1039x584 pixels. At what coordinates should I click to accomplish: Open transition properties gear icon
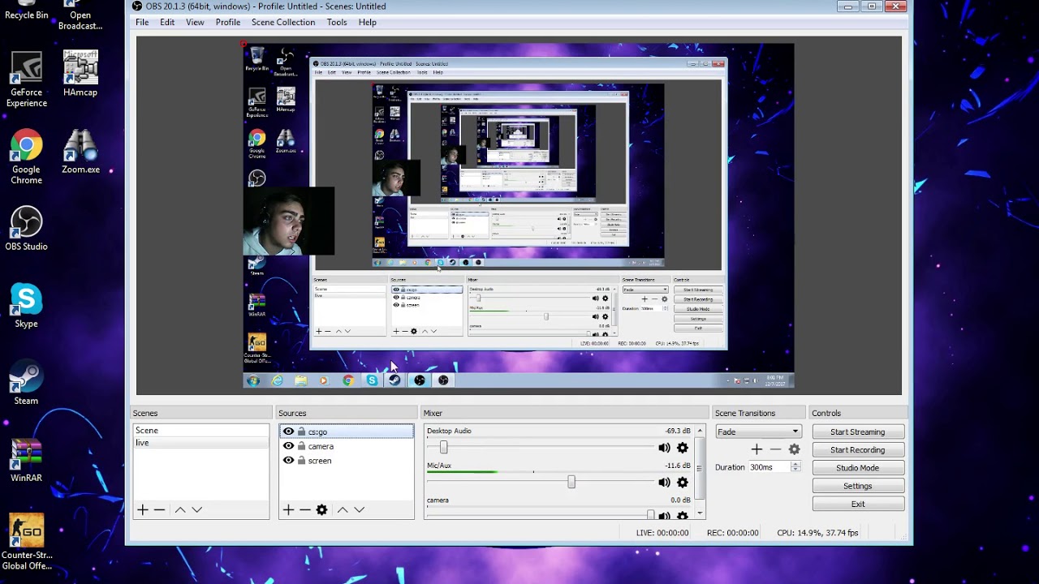[794, 449]
